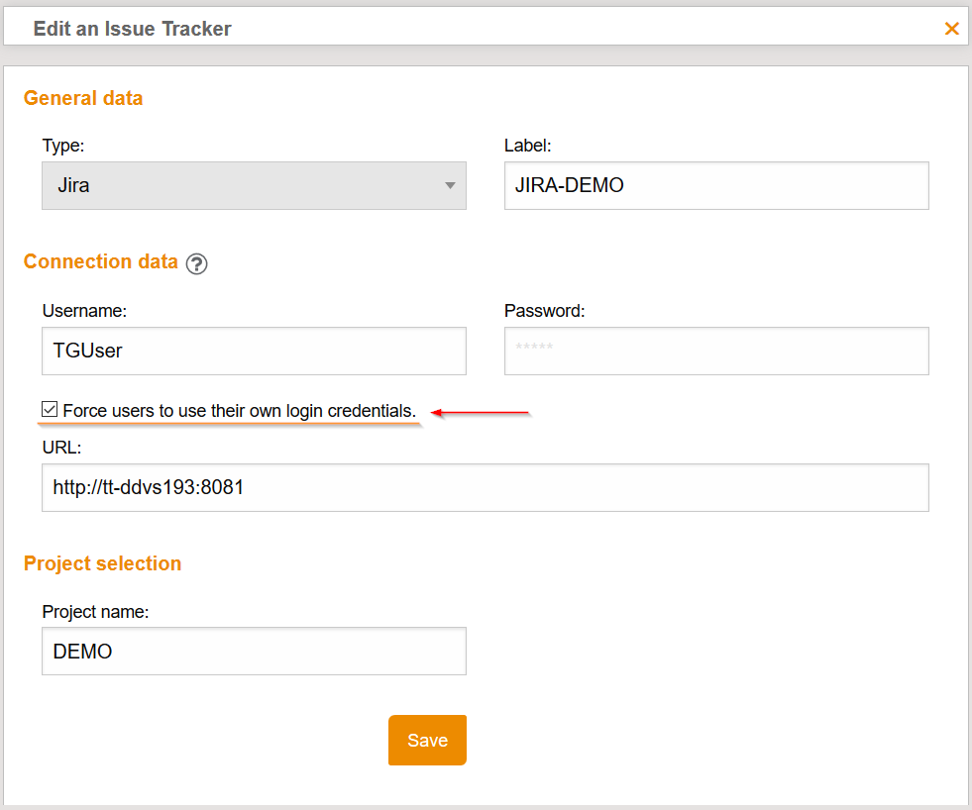This screenshot has width=972, height=810.
Task: Click the 'Force users to use their own login credentials' text
Action: pyautogui.click(x=239, y=410)
